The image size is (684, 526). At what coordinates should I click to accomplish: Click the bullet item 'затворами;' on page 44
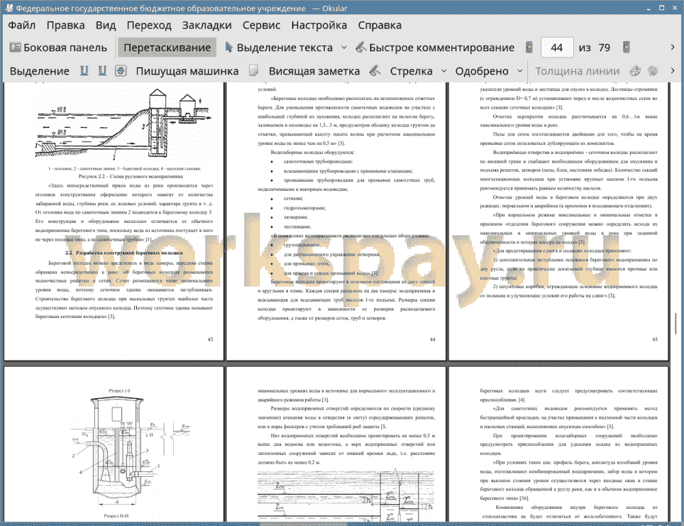pyautogui.click(x=295, y=217)
